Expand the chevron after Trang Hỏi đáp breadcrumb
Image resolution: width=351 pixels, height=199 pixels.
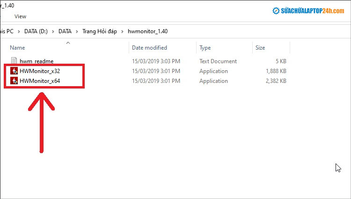pos(123,31)
